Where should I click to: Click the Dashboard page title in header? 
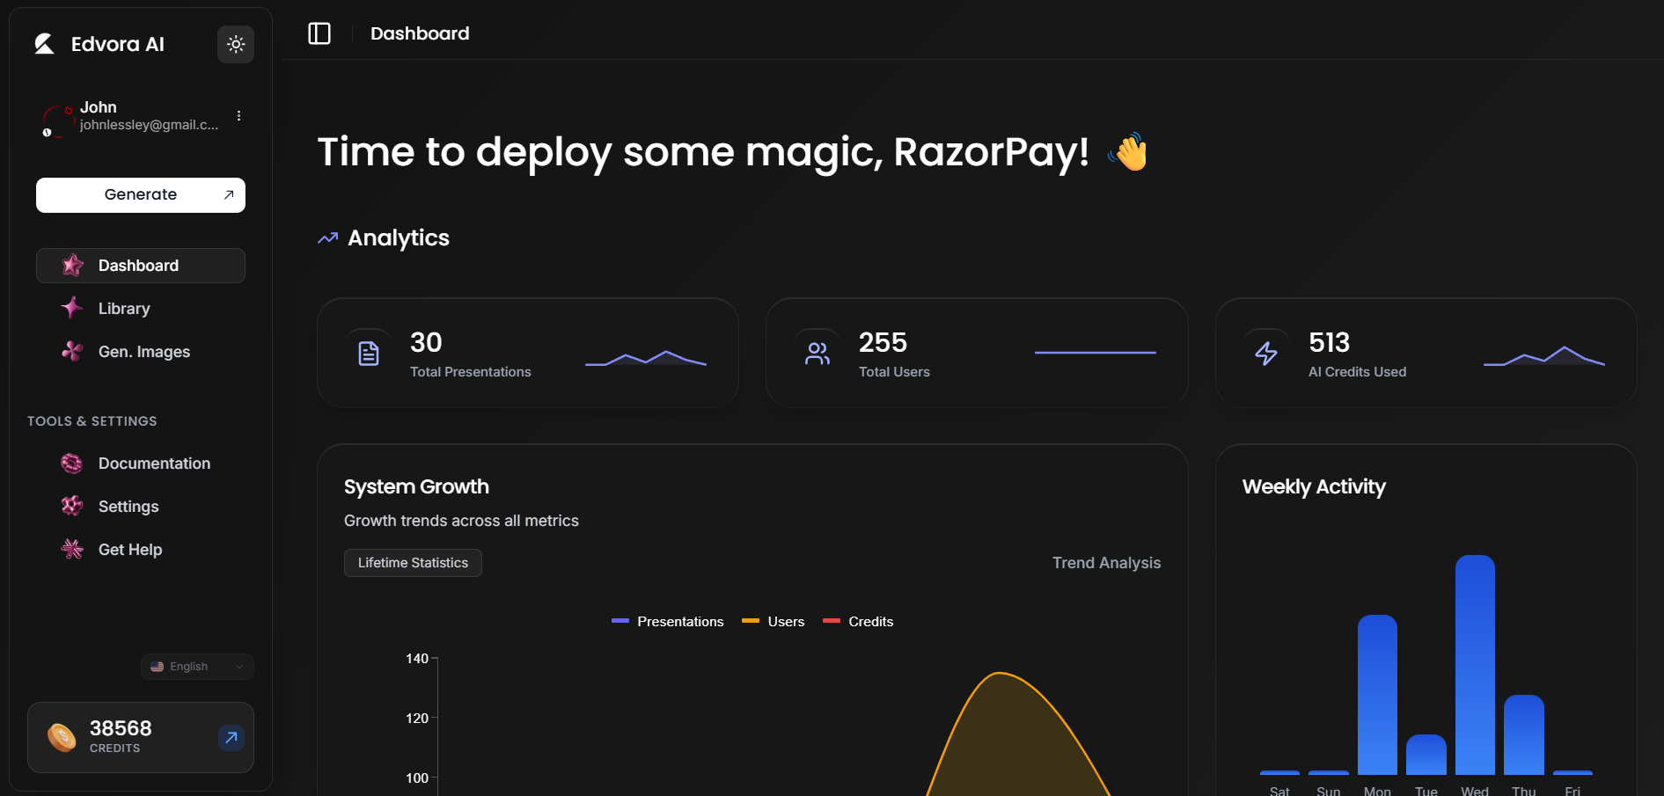pyautogui.click(x=420, y=33)
